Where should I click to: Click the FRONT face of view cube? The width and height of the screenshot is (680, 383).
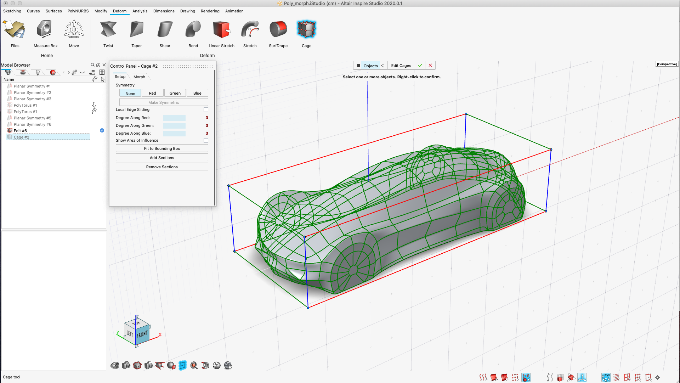142,334
